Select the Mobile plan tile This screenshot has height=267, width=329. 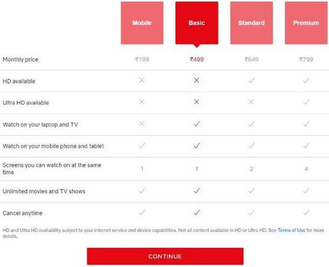point(142,23)
